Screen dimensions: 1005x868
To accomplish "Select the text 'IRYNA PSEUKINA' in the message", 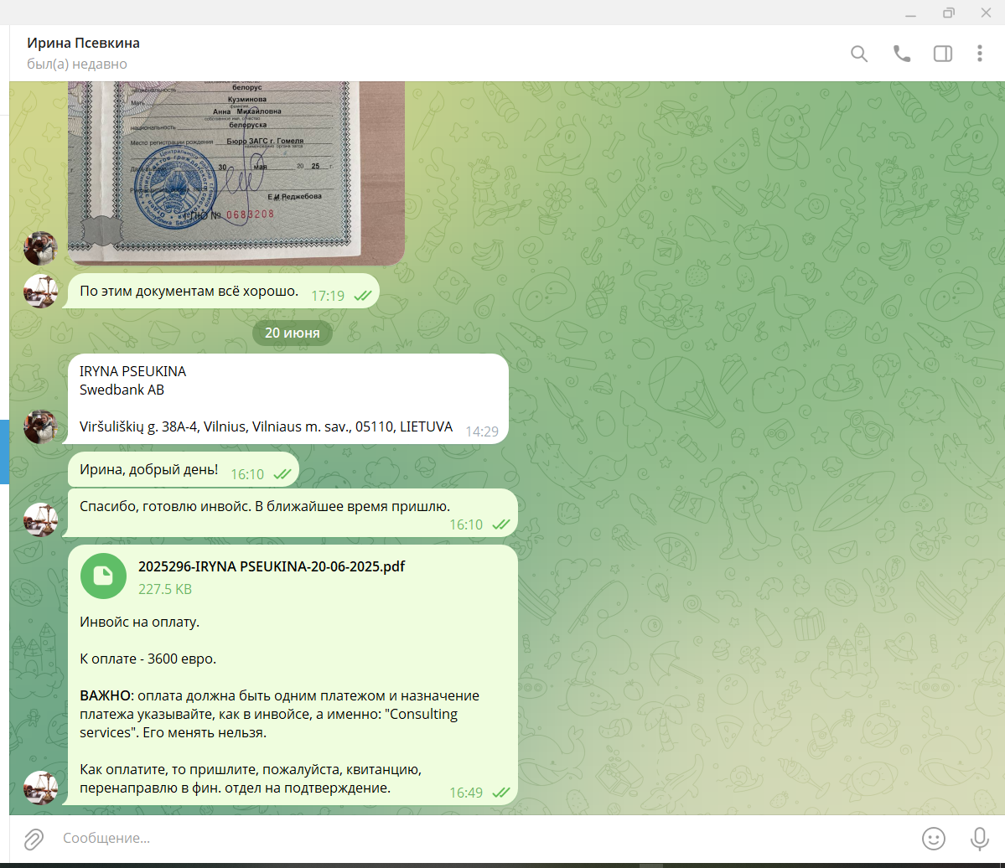I will pyautogui.click(x=132, y=371).
